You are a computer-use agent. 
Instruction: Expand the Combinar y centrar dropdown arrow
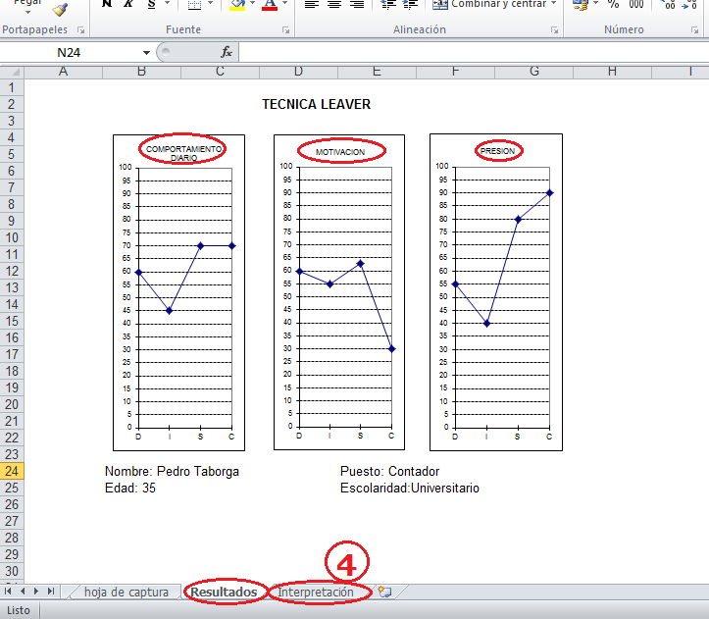[x=553, y=5]
